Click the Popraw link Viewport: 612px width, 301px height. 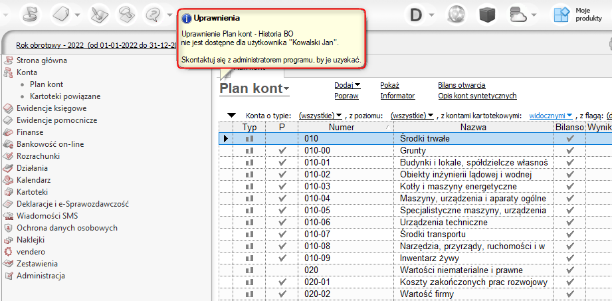tap(347, 96)
